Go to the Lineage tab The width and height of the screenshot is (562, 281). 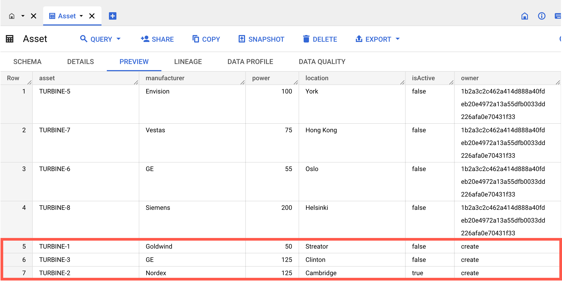188,62
